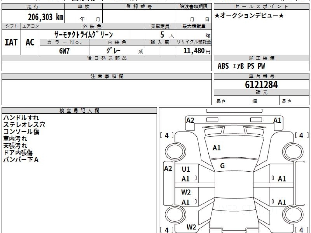
Task: Click the 注意事項欄 header
Action: tap(107, 76)
